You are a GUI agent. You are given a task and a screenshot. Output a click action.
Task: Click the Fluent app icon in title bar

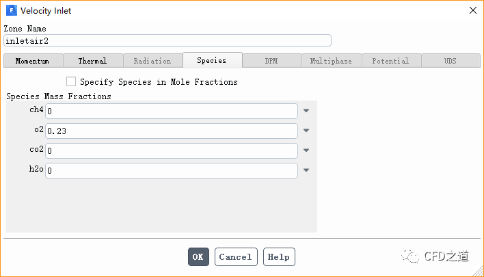coord(12,10)
